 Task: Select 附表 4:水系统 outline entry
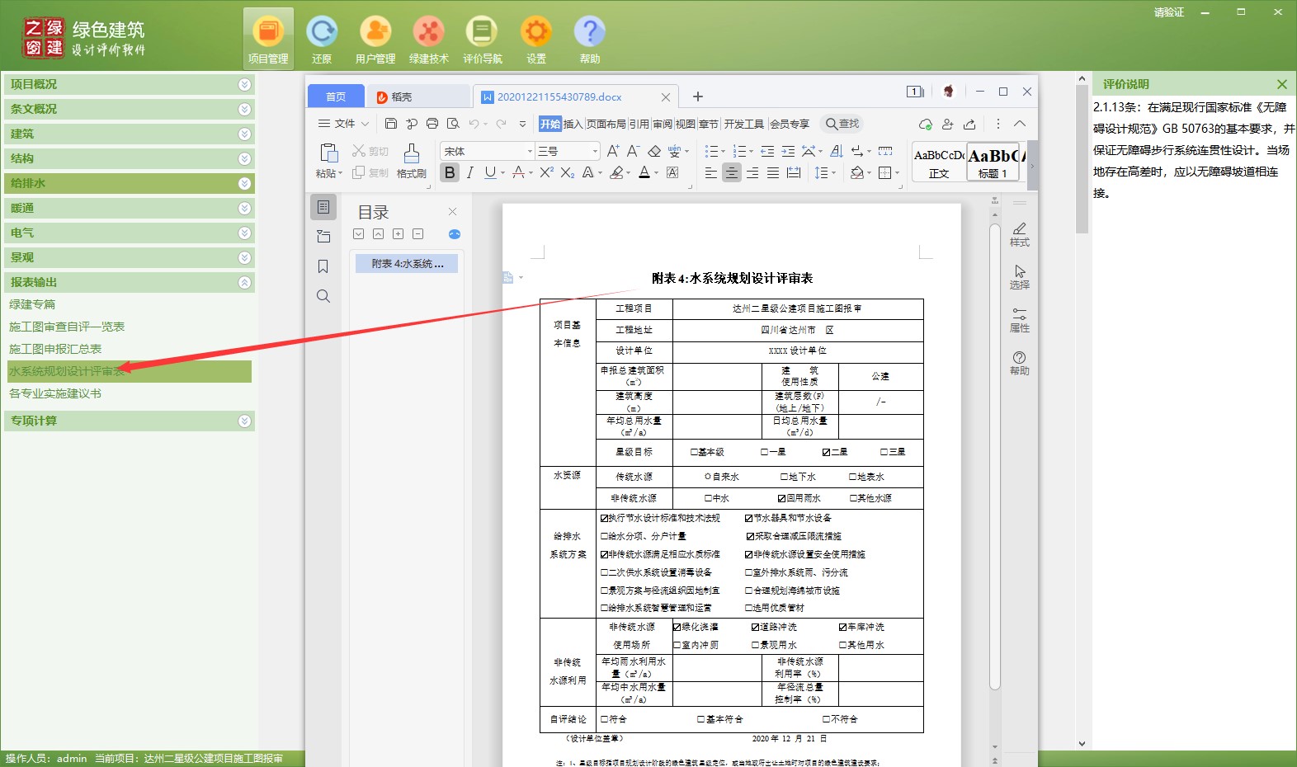tap(407, 264)
